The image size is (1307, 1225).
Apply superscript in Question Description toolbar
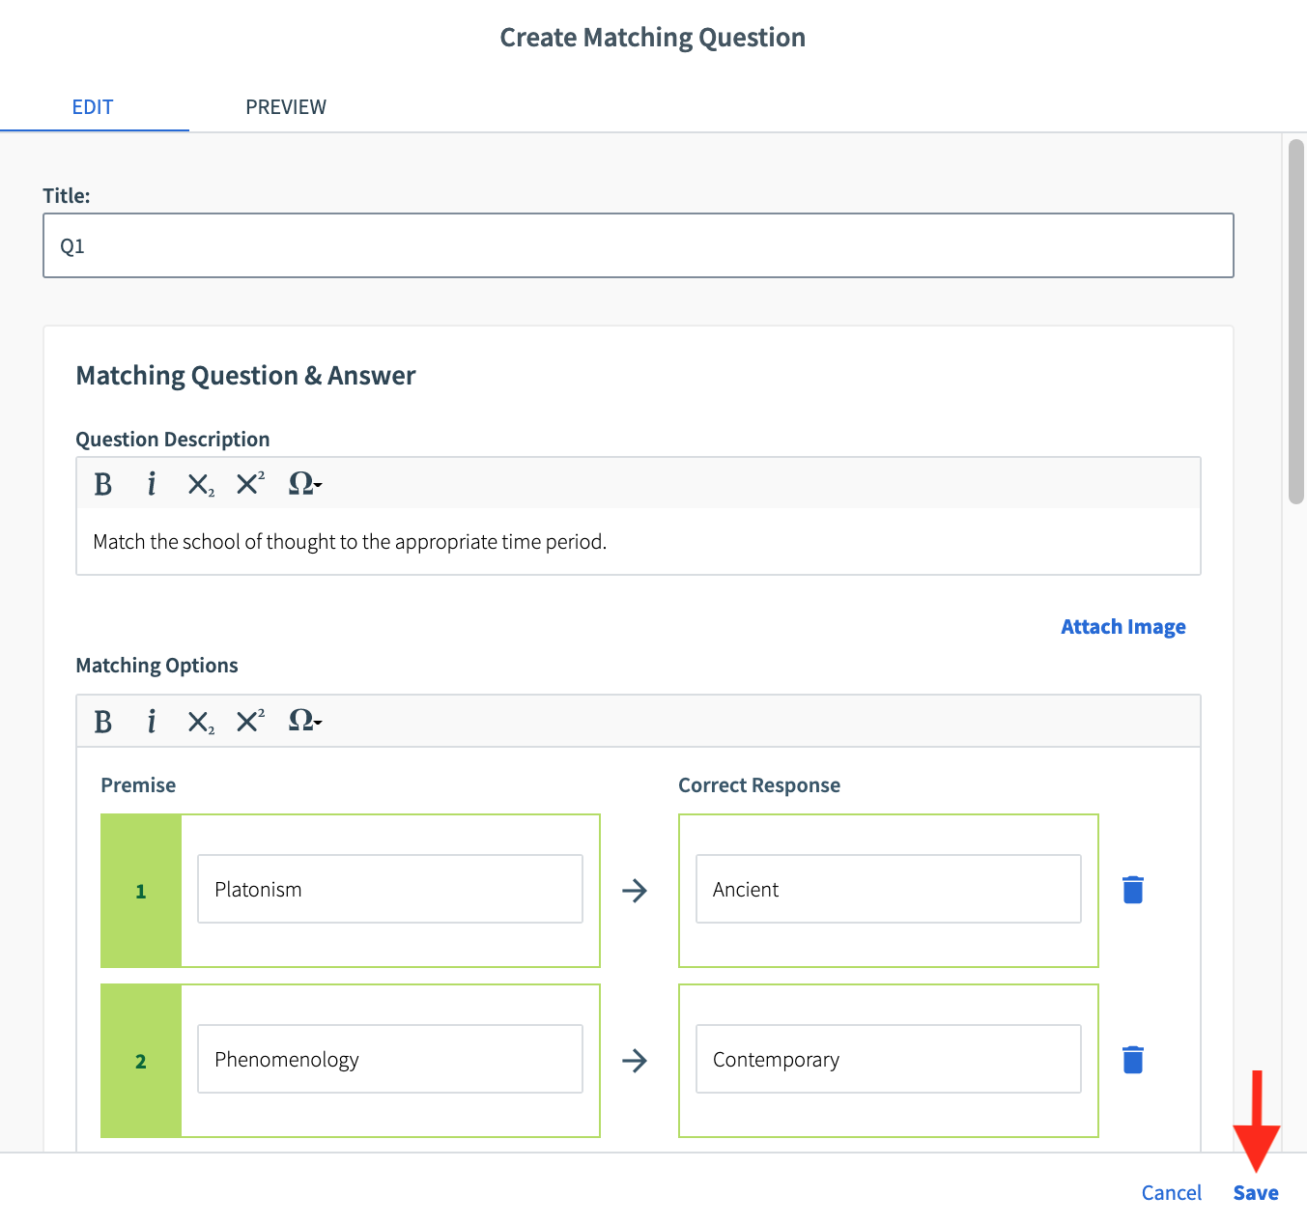pos(250,484)
